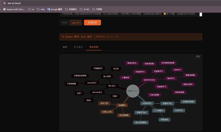Image resolution: width=221 pixels, height=132 pixels.
Task: Select the 总结要点 node
Action: pyautogui.click(x=122, y=105)
